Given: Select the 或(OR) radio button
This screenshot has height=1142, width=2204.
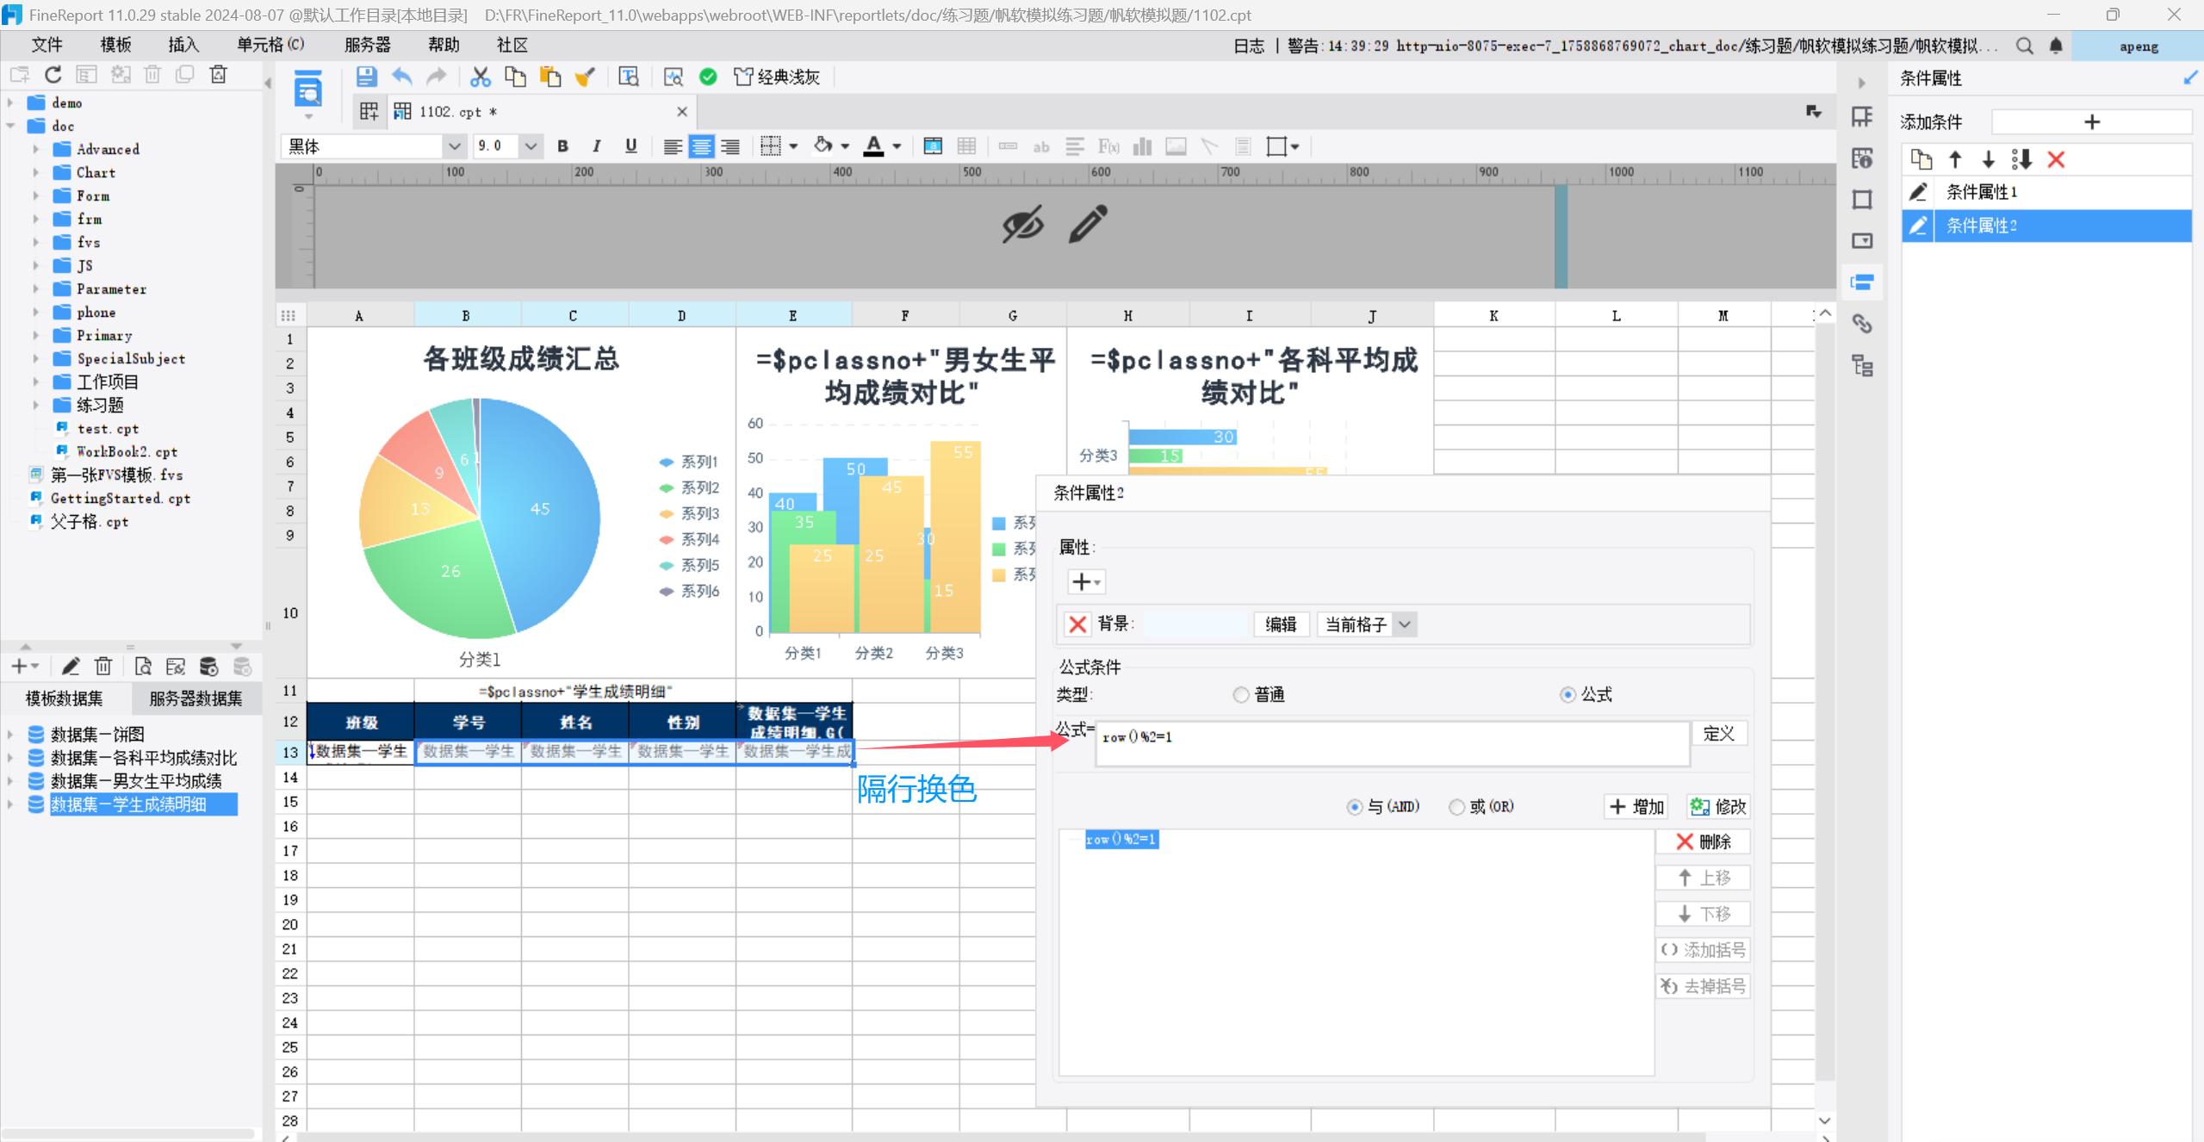Looking at the screenshot, I should click(1456, 807).
